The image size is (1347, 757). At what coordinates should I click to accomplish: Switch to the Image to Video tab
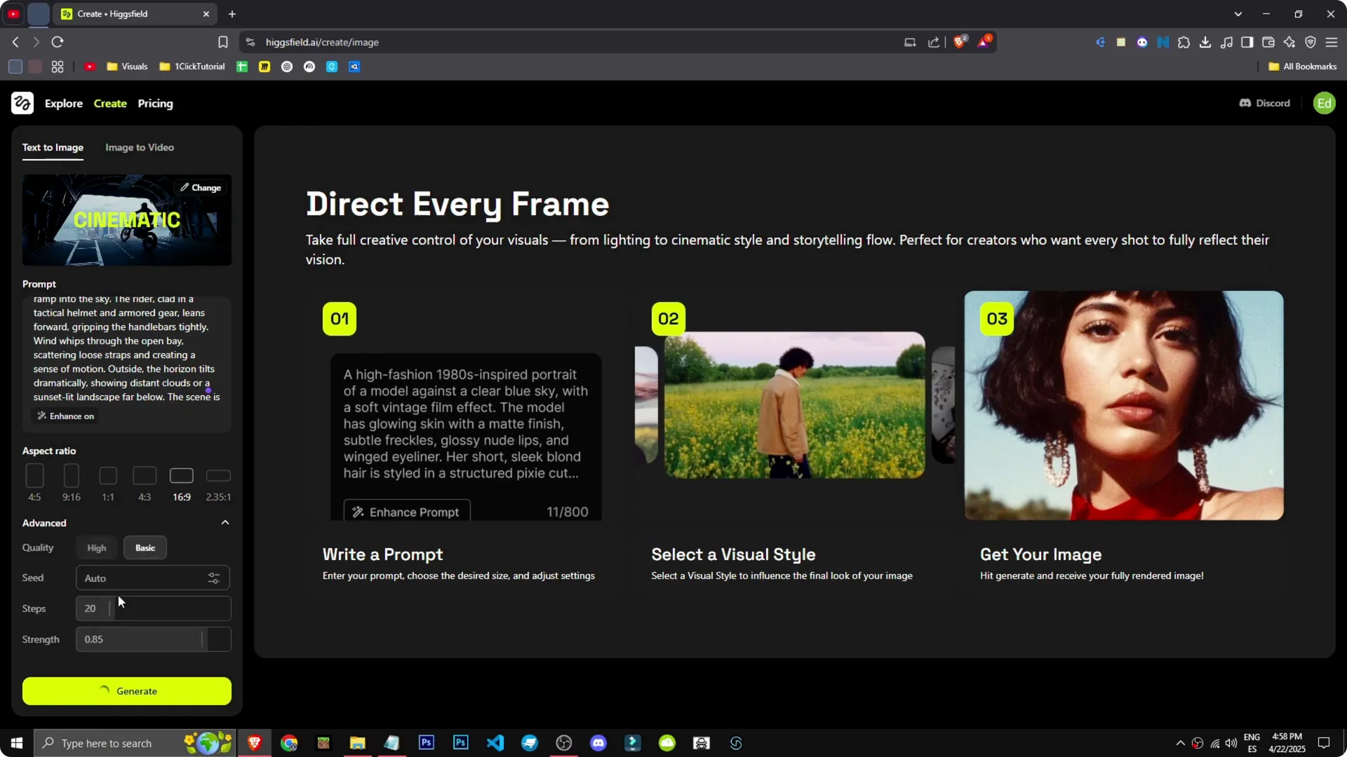[139, 147]
